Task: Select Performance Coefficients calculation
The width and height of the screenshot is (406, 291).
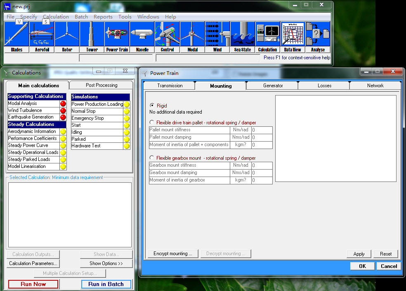Action: click(33, 138)
